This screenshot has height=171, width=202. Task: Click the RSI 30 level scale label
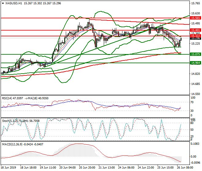(192, 111)
